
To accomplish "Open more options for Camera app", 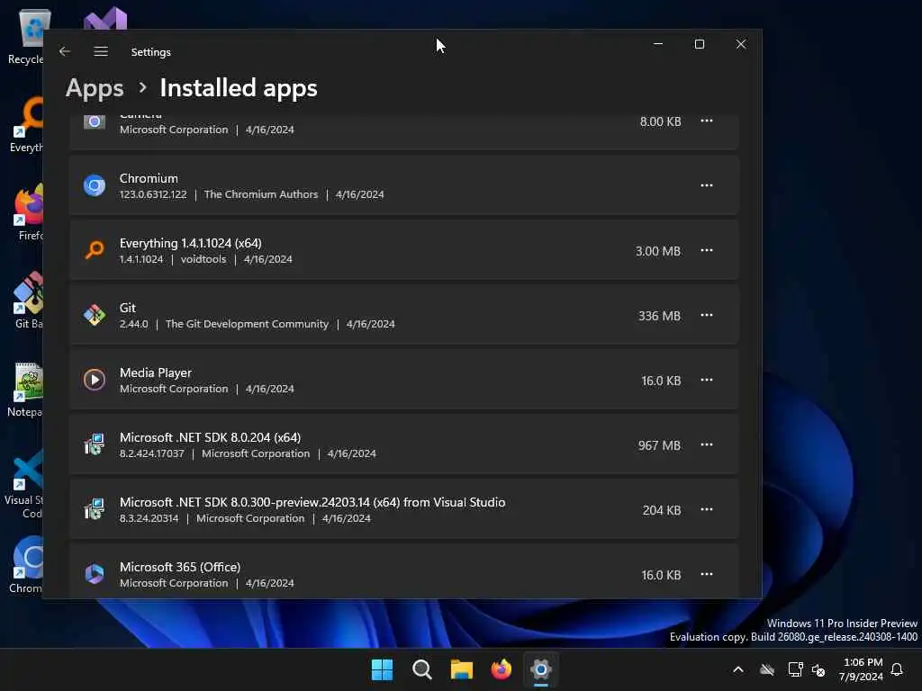I will click(706, 121).
